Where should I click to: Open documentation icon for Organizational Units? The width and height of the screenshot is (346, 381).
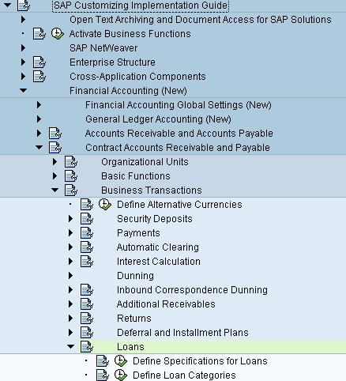click(x=71, y=162)
